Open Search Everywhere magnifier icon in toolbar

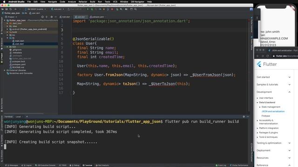click(135, 9)
